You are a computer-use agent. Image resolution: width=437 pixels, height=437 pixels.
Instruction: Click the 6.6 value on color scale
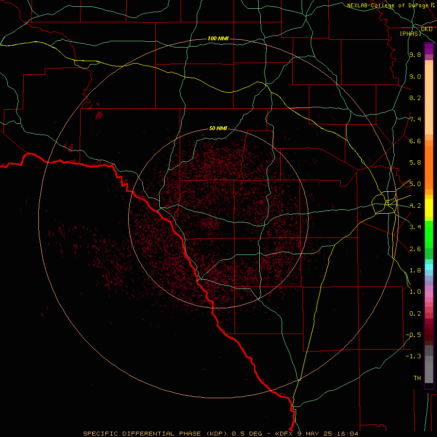click(x=415, y=141)
